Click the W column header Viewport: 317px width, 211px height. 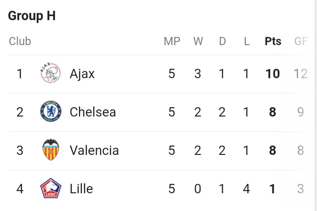(x=198, y=41)
